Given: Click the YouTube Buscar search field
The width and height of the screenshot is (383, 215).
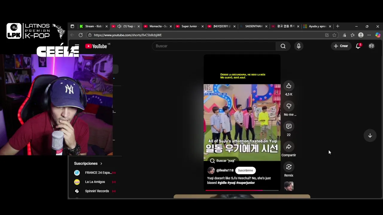Looking at the screenshot, I should (214, 46).
